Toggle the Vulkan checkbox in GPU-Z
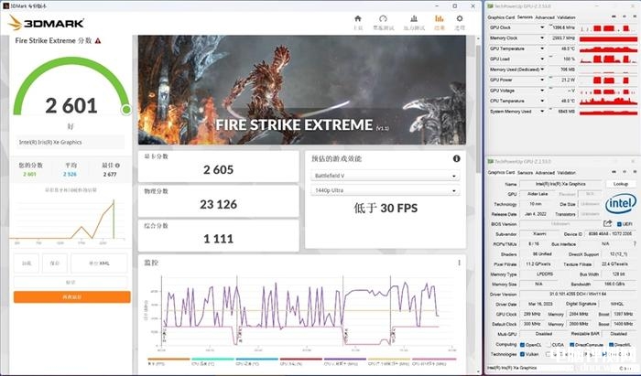The height and width of the screenshot is (376, 641). click(523, 354)
